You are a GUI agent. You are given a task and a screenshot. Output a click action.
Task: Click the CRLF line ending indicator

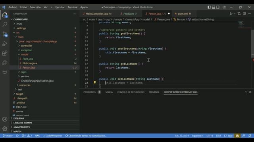(218, 136)
